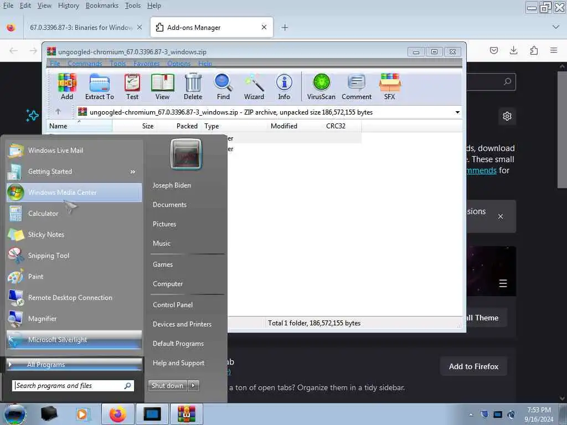Launch Windows Media Center
Screen dimensions: 567x425
pos(74,192)
